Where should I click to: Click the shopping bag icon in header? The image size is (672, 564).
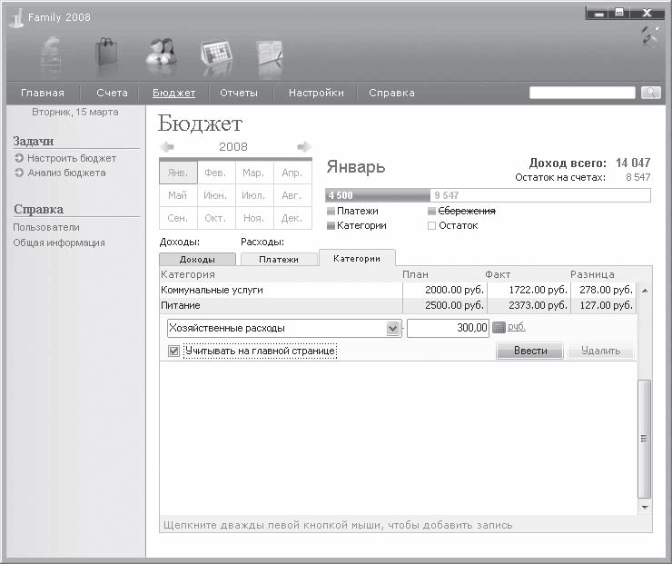(x=108, y=52)
